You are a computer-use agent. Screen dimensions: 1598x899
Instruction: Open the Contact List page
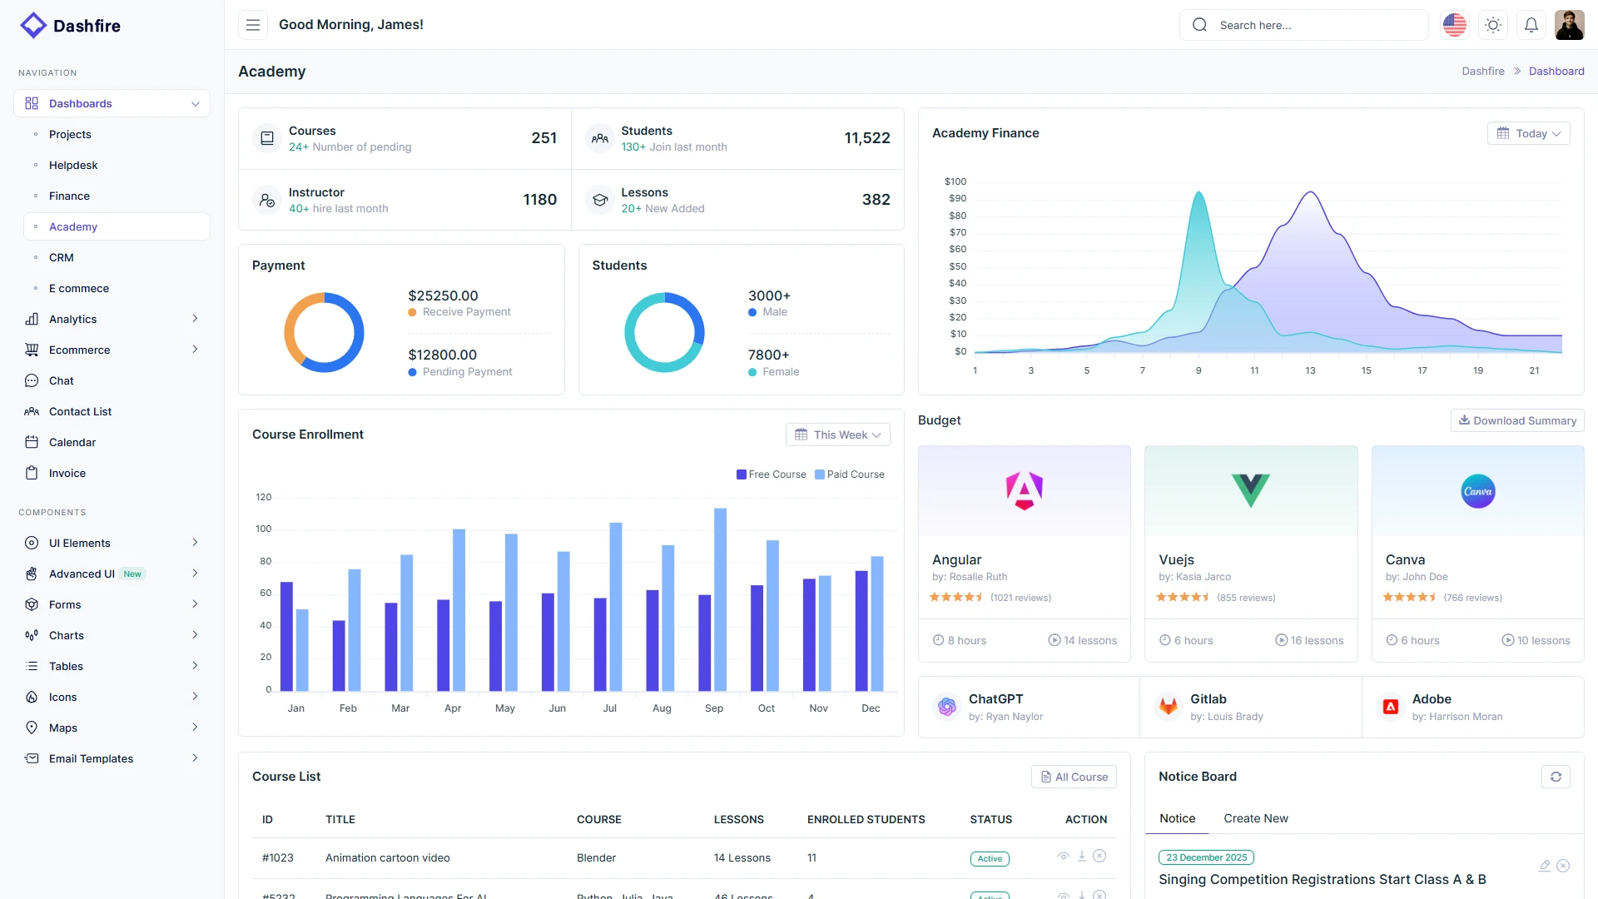coord(112,411)
